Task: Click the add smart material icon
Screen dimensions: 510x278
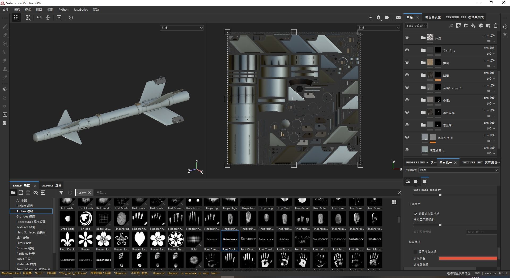Action: click(x=481, y=25)
